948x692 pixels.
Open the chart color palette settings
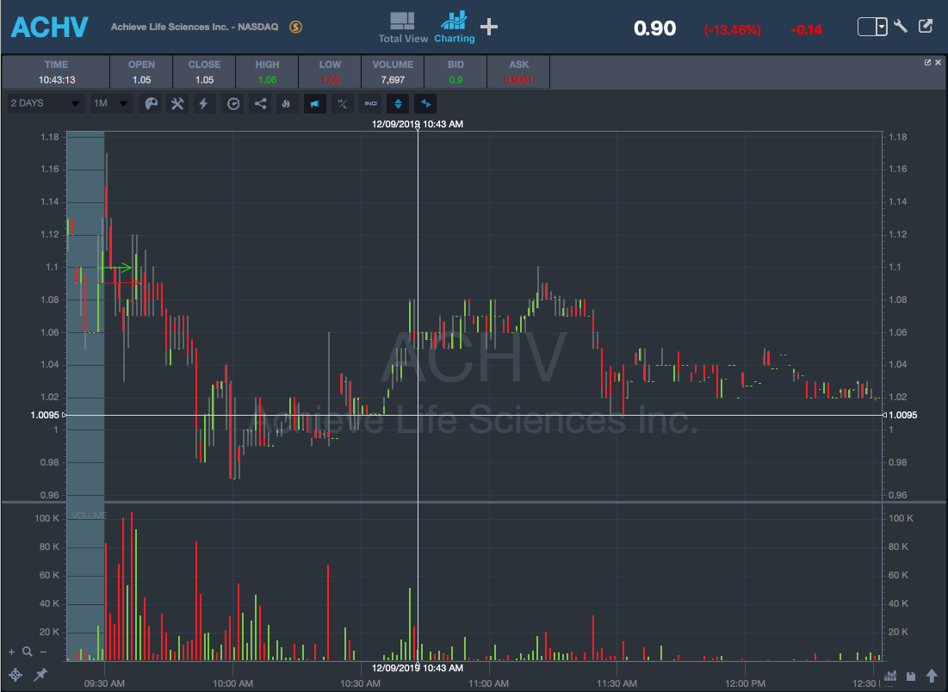click(152, 103)
